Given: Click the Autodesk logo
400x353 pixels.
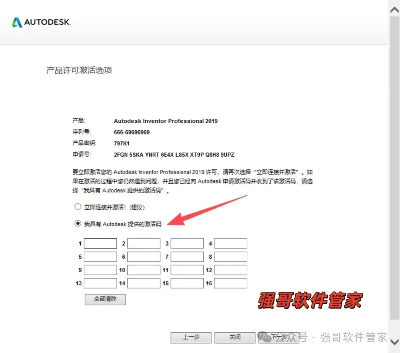Looking at the screenshot, I should pos(41,22).
